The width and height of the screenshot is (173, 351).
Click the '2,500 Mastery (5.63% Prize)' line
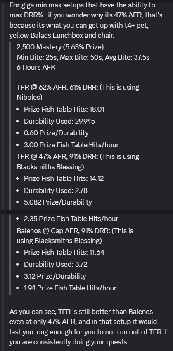[x=60, y=47]
